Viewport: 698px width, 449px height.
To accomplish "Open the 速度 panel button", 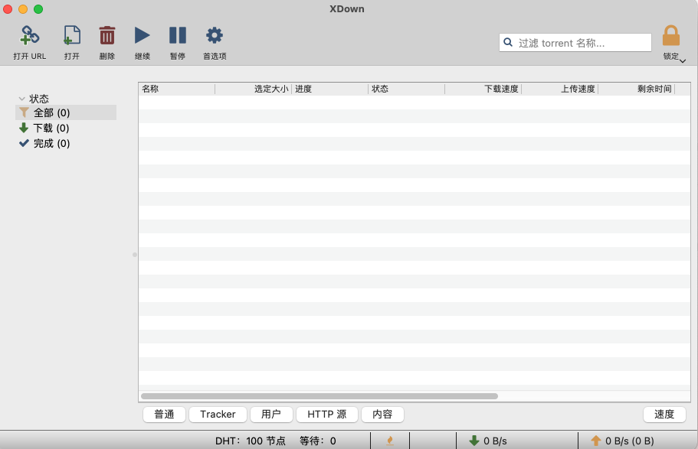I will [x=664, y=415].
